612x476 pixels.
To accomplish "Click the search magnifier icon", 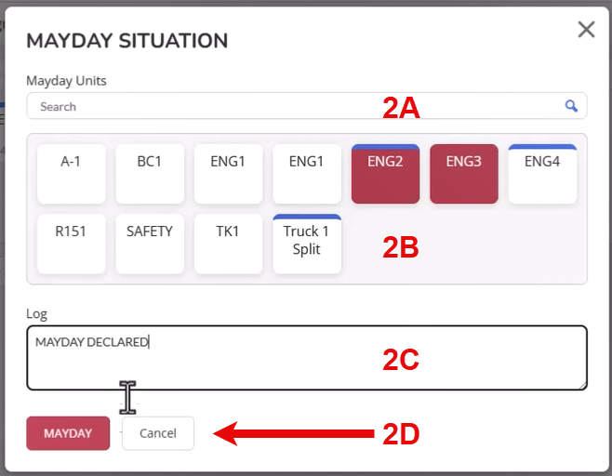I will tap(571, 106).
